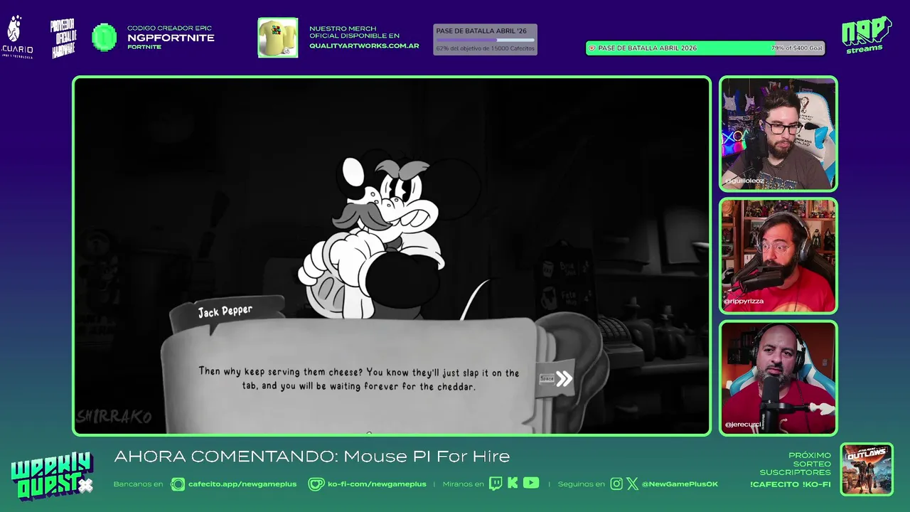Click the Twitch icon
The height and width of the screenshot is (512, 910).
496,484
